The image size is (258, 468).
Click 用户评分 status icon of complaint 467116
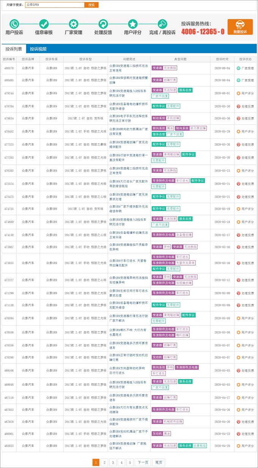pyautogui.click(x=238, y=397)
